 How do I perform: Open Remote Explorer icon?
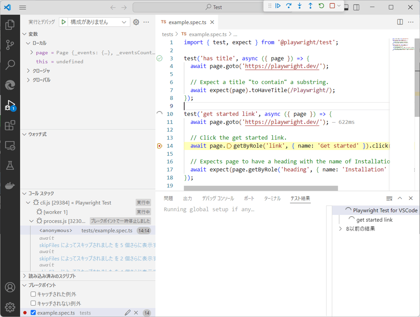(10, 146)
